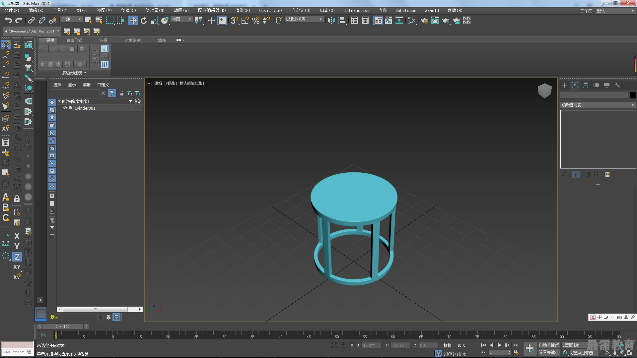This screenshot has width=637, height=358.
Task: Activate the Select and Move tool
Action: [133, 21]
